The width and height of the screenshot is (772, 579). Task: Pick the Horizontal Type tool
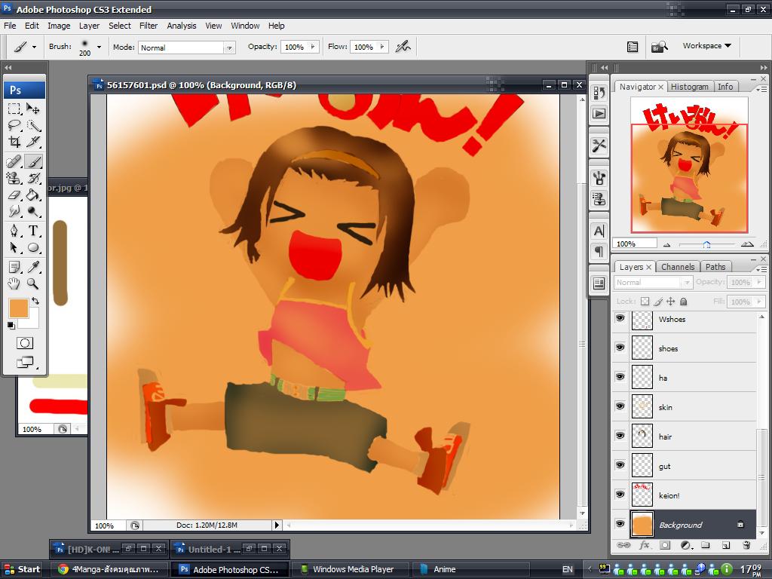point(33,231)
